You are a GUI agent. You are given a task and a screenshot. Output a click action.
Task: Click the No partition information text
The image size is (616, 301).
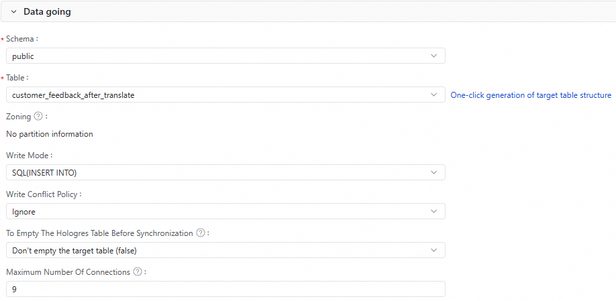pyautogui.click(x=50, y=134)
